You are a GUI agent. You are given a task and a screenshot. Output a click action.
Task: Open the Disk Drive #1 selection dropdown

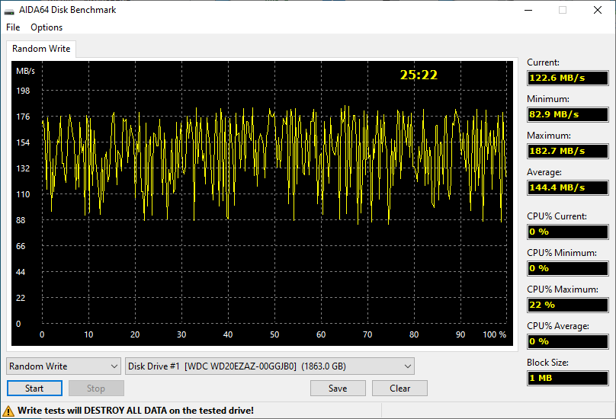click(270, 366)
